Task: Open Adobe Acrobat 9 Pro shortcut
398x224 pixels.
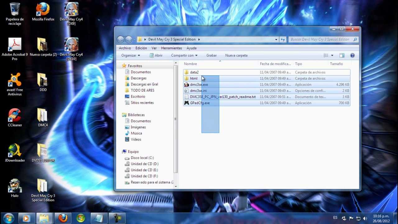Action: click(15, 49)
